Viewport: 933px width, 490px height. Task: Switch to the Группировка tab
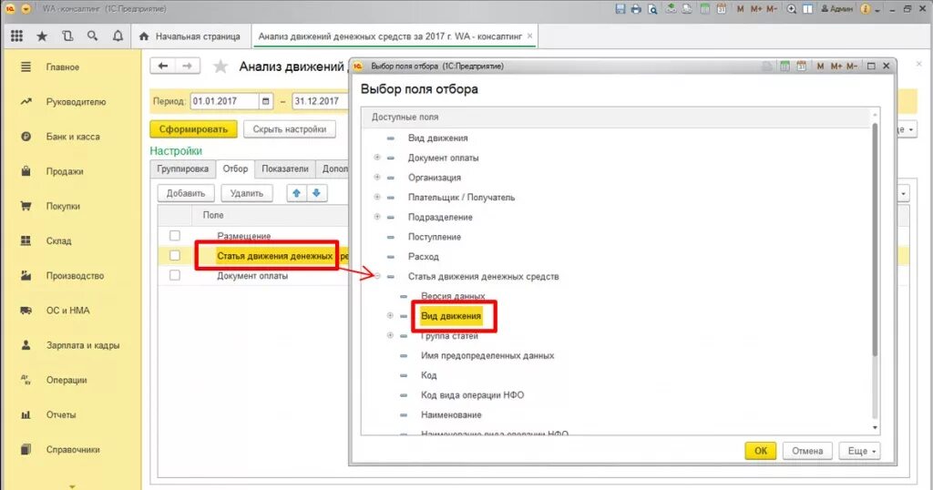182,168
